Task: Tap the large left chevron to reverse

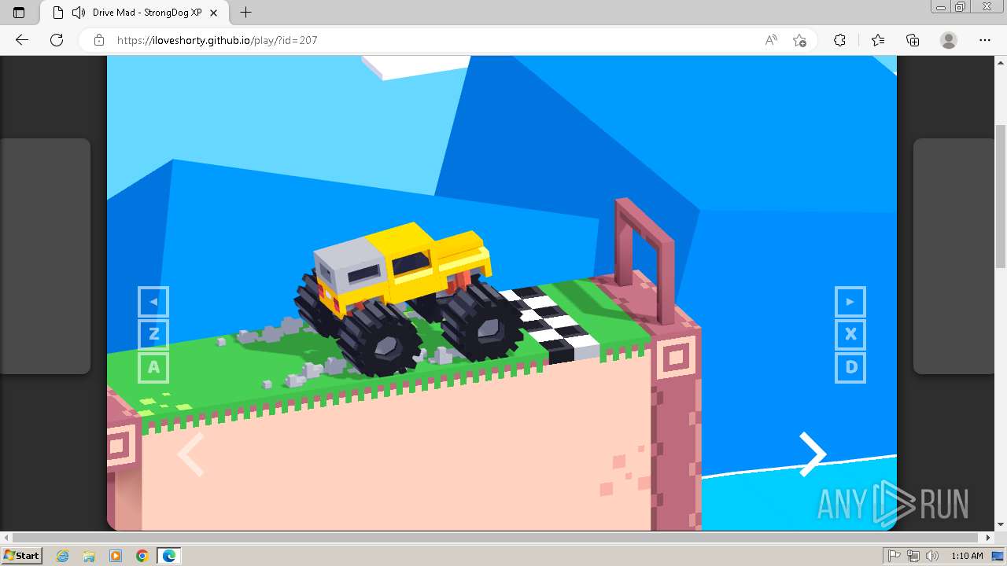Action: coord(191,454)
